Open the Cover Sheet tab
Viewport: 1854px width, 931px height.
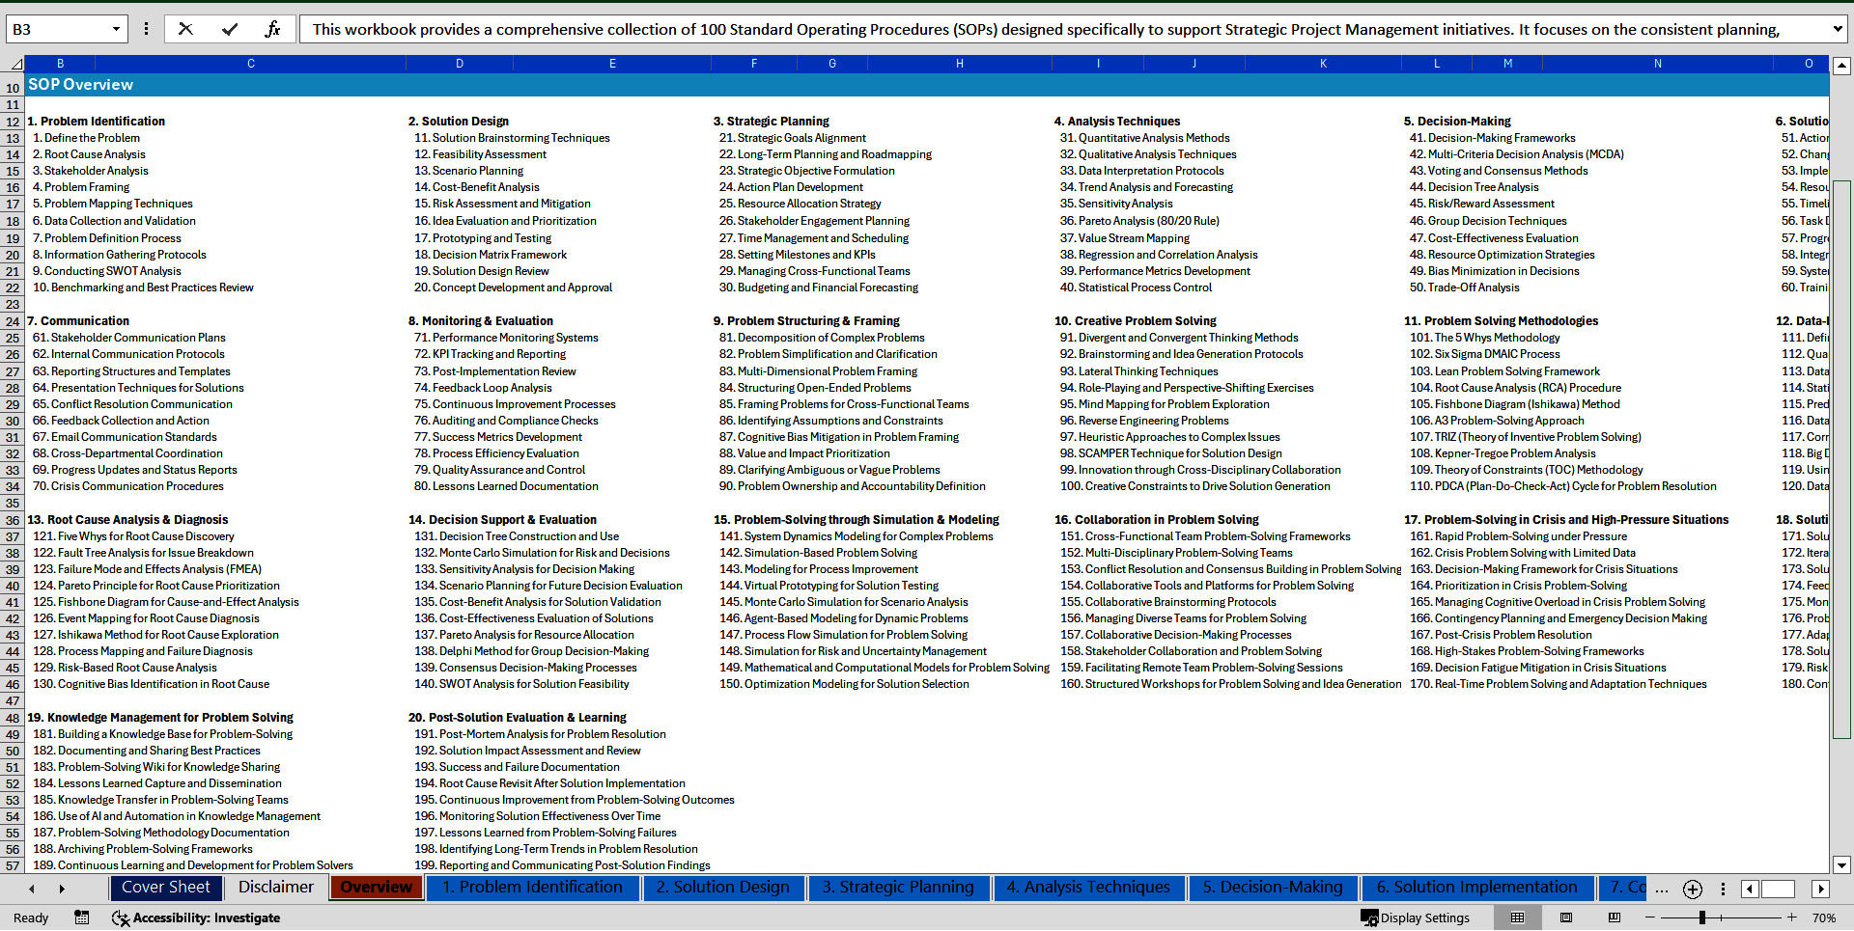pos(165,888)
